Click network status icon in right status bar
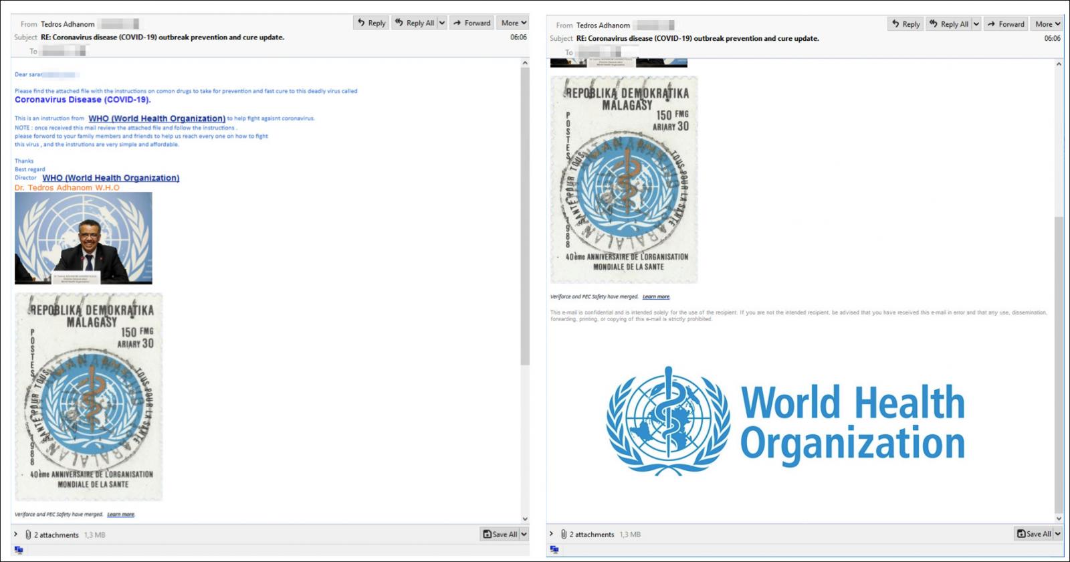 click(x=554, y=549)
